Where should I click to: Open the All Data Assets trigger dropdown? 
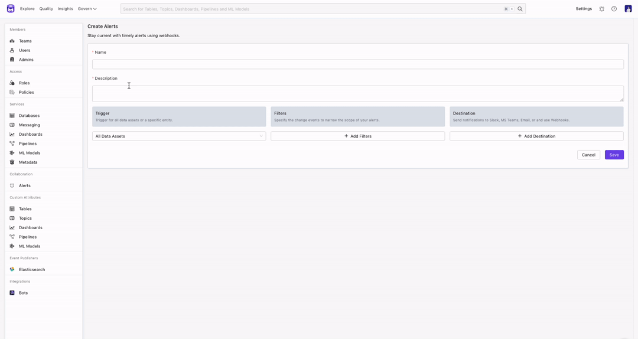pyautogui.click(x=179, y=136)
